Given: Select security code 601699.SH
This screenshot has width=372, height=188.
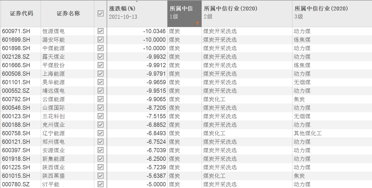Looking at the screenshot, I should [x=16, y=40].
